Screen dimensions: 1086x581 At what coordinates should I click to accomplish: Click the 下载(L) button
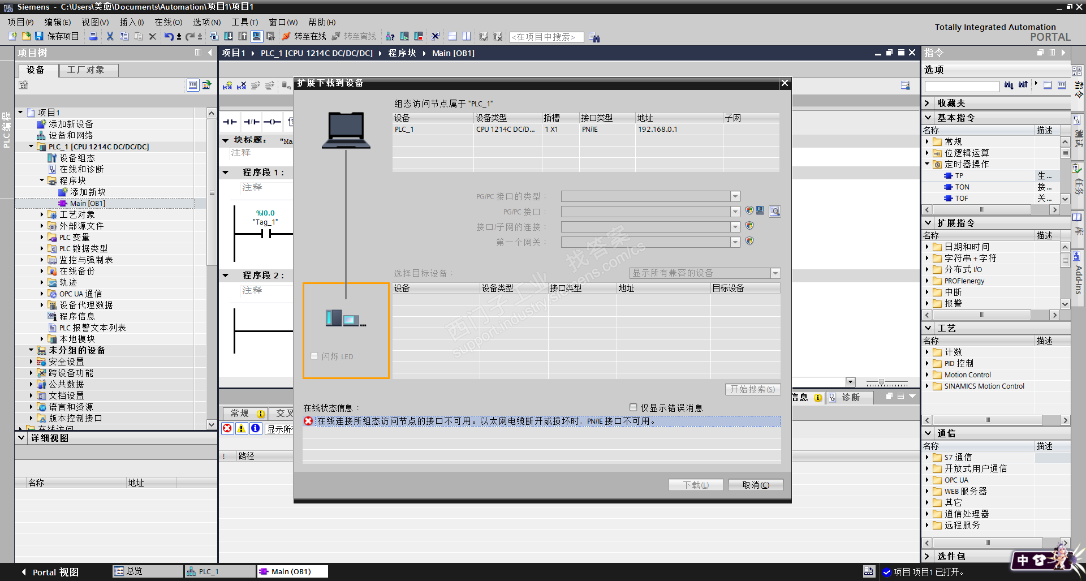point(696,485)
